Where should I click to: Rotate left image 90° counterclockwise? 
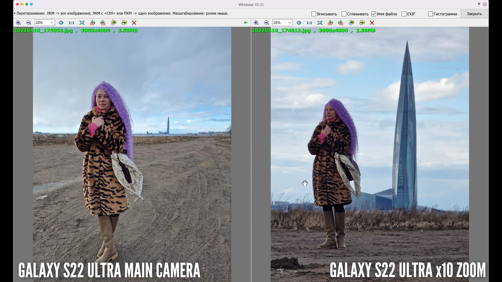pyautogui.click(x=92, y=23)
